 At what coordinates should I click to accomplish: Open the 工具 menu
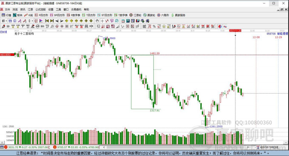(x=58, y=9)
